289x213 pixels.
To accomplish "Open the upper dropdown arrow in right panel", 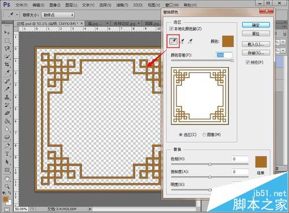I will (283, 42).
